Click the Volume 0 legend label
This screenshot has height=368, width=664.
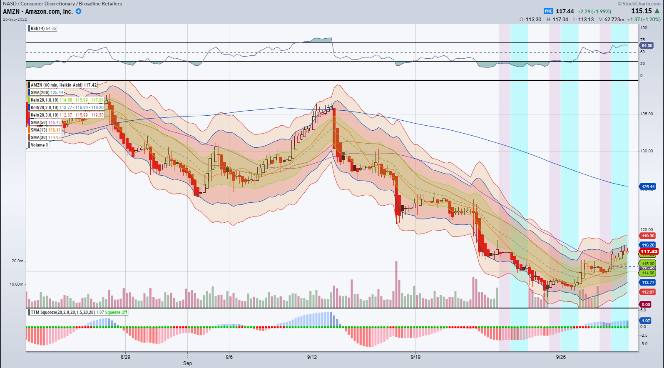(x=39, y=145)
